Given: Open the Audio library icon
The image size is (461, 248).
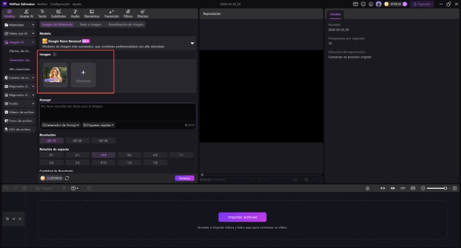Looking at the screenshot, I should (75, 14).
